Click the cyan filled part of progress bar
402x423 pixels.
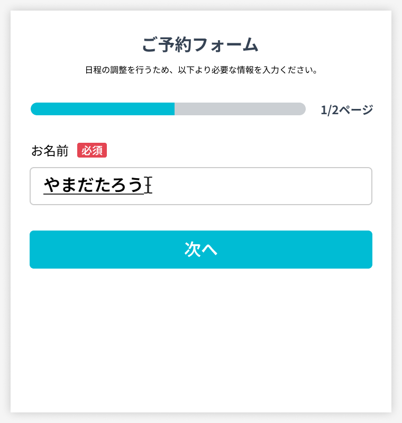point(103,109)
